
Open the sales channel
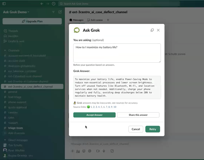point(11,118)
